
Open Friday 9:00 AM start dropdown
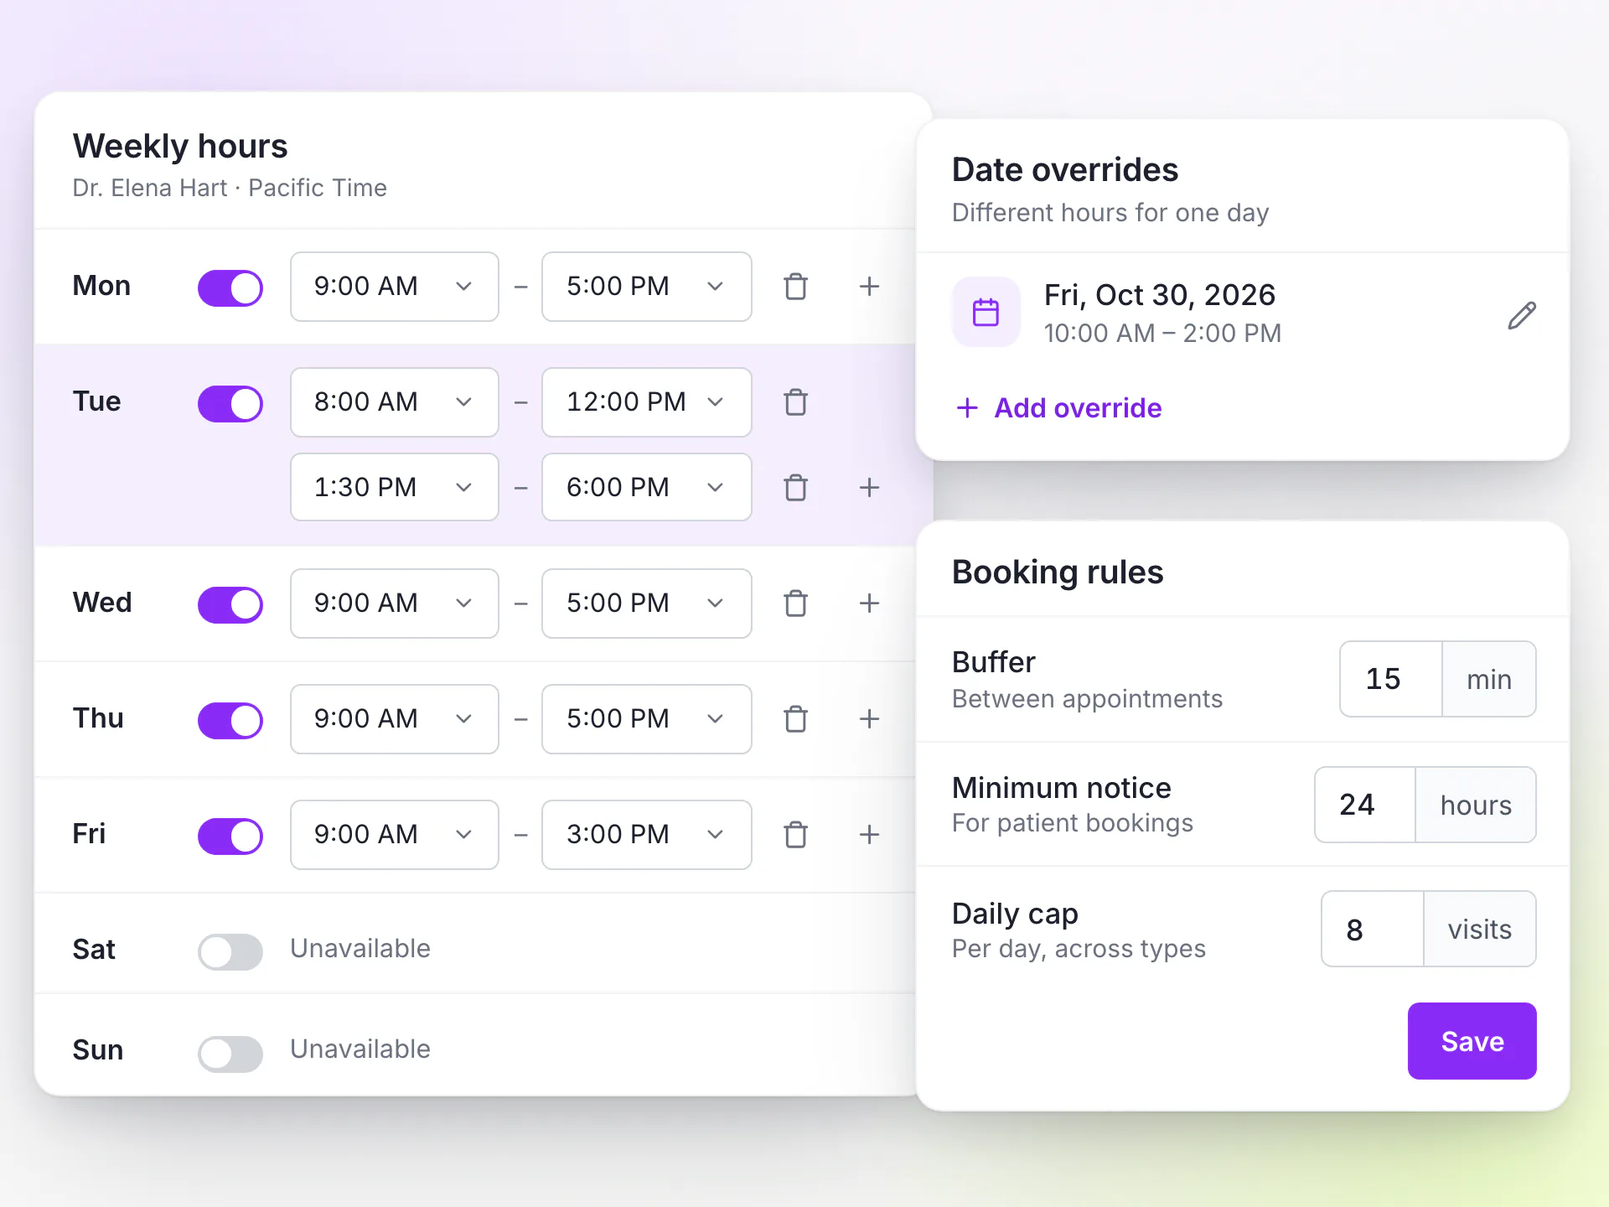point(395,835)
